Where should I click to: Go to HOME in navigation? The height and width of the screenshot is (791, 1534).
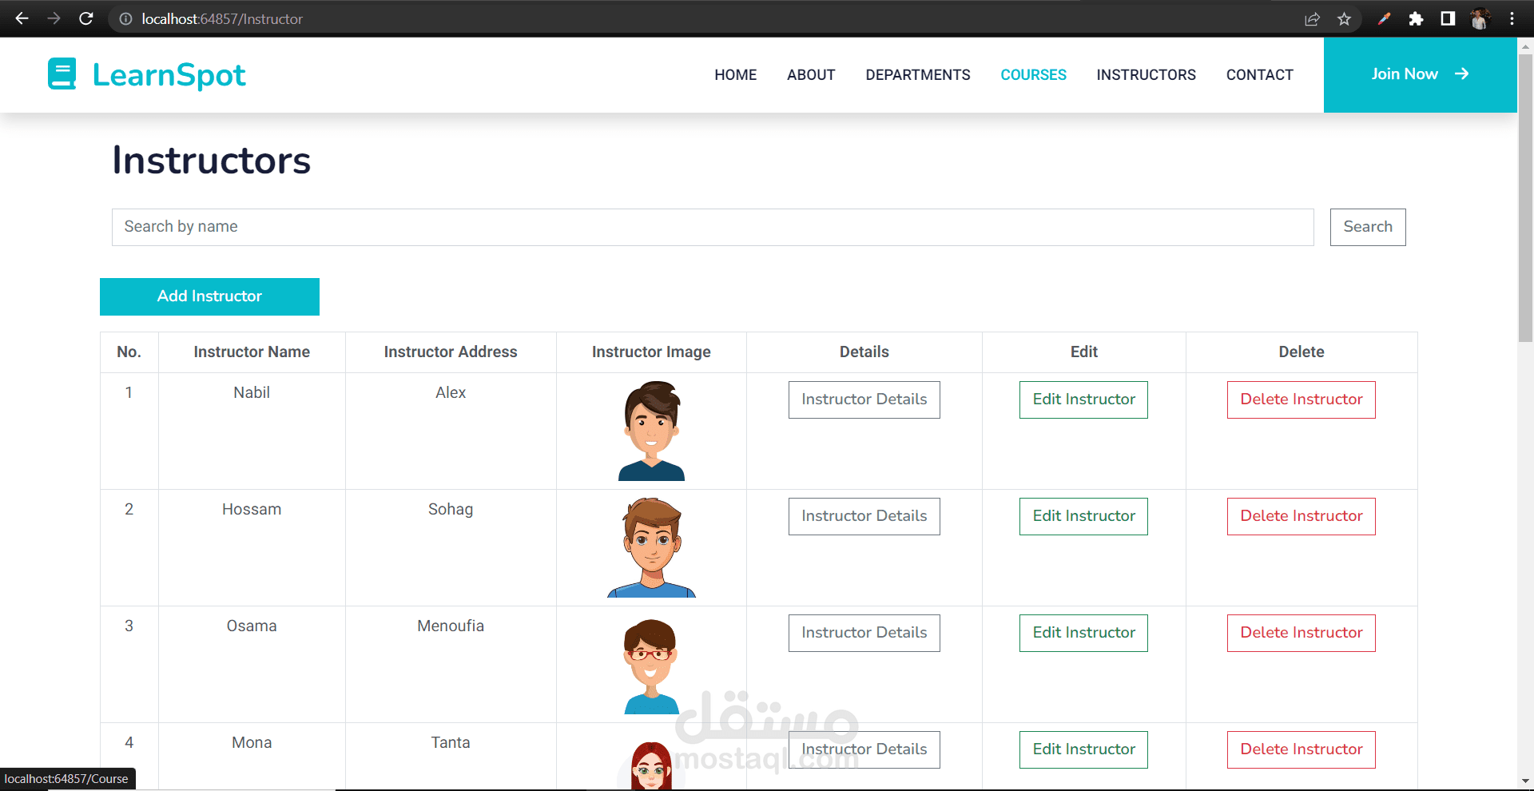pos(735,74)
